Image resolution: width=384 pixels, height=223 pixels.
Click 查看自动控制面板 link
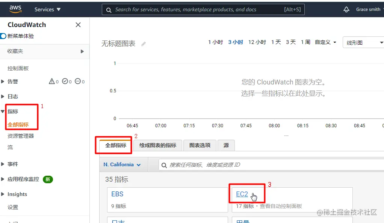coord(281,206)
